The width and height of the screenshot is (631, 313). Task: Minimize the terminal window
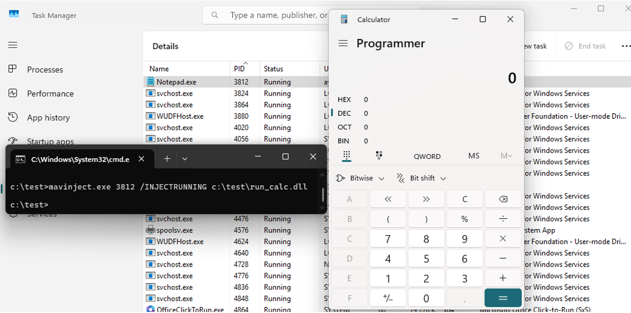click(x=258, y=157)
